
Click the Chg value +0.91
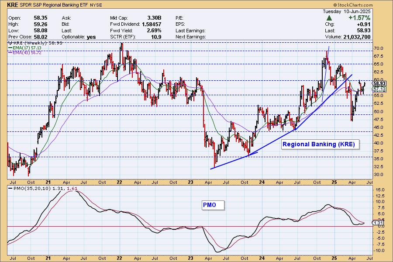click(x=364, y=24)
